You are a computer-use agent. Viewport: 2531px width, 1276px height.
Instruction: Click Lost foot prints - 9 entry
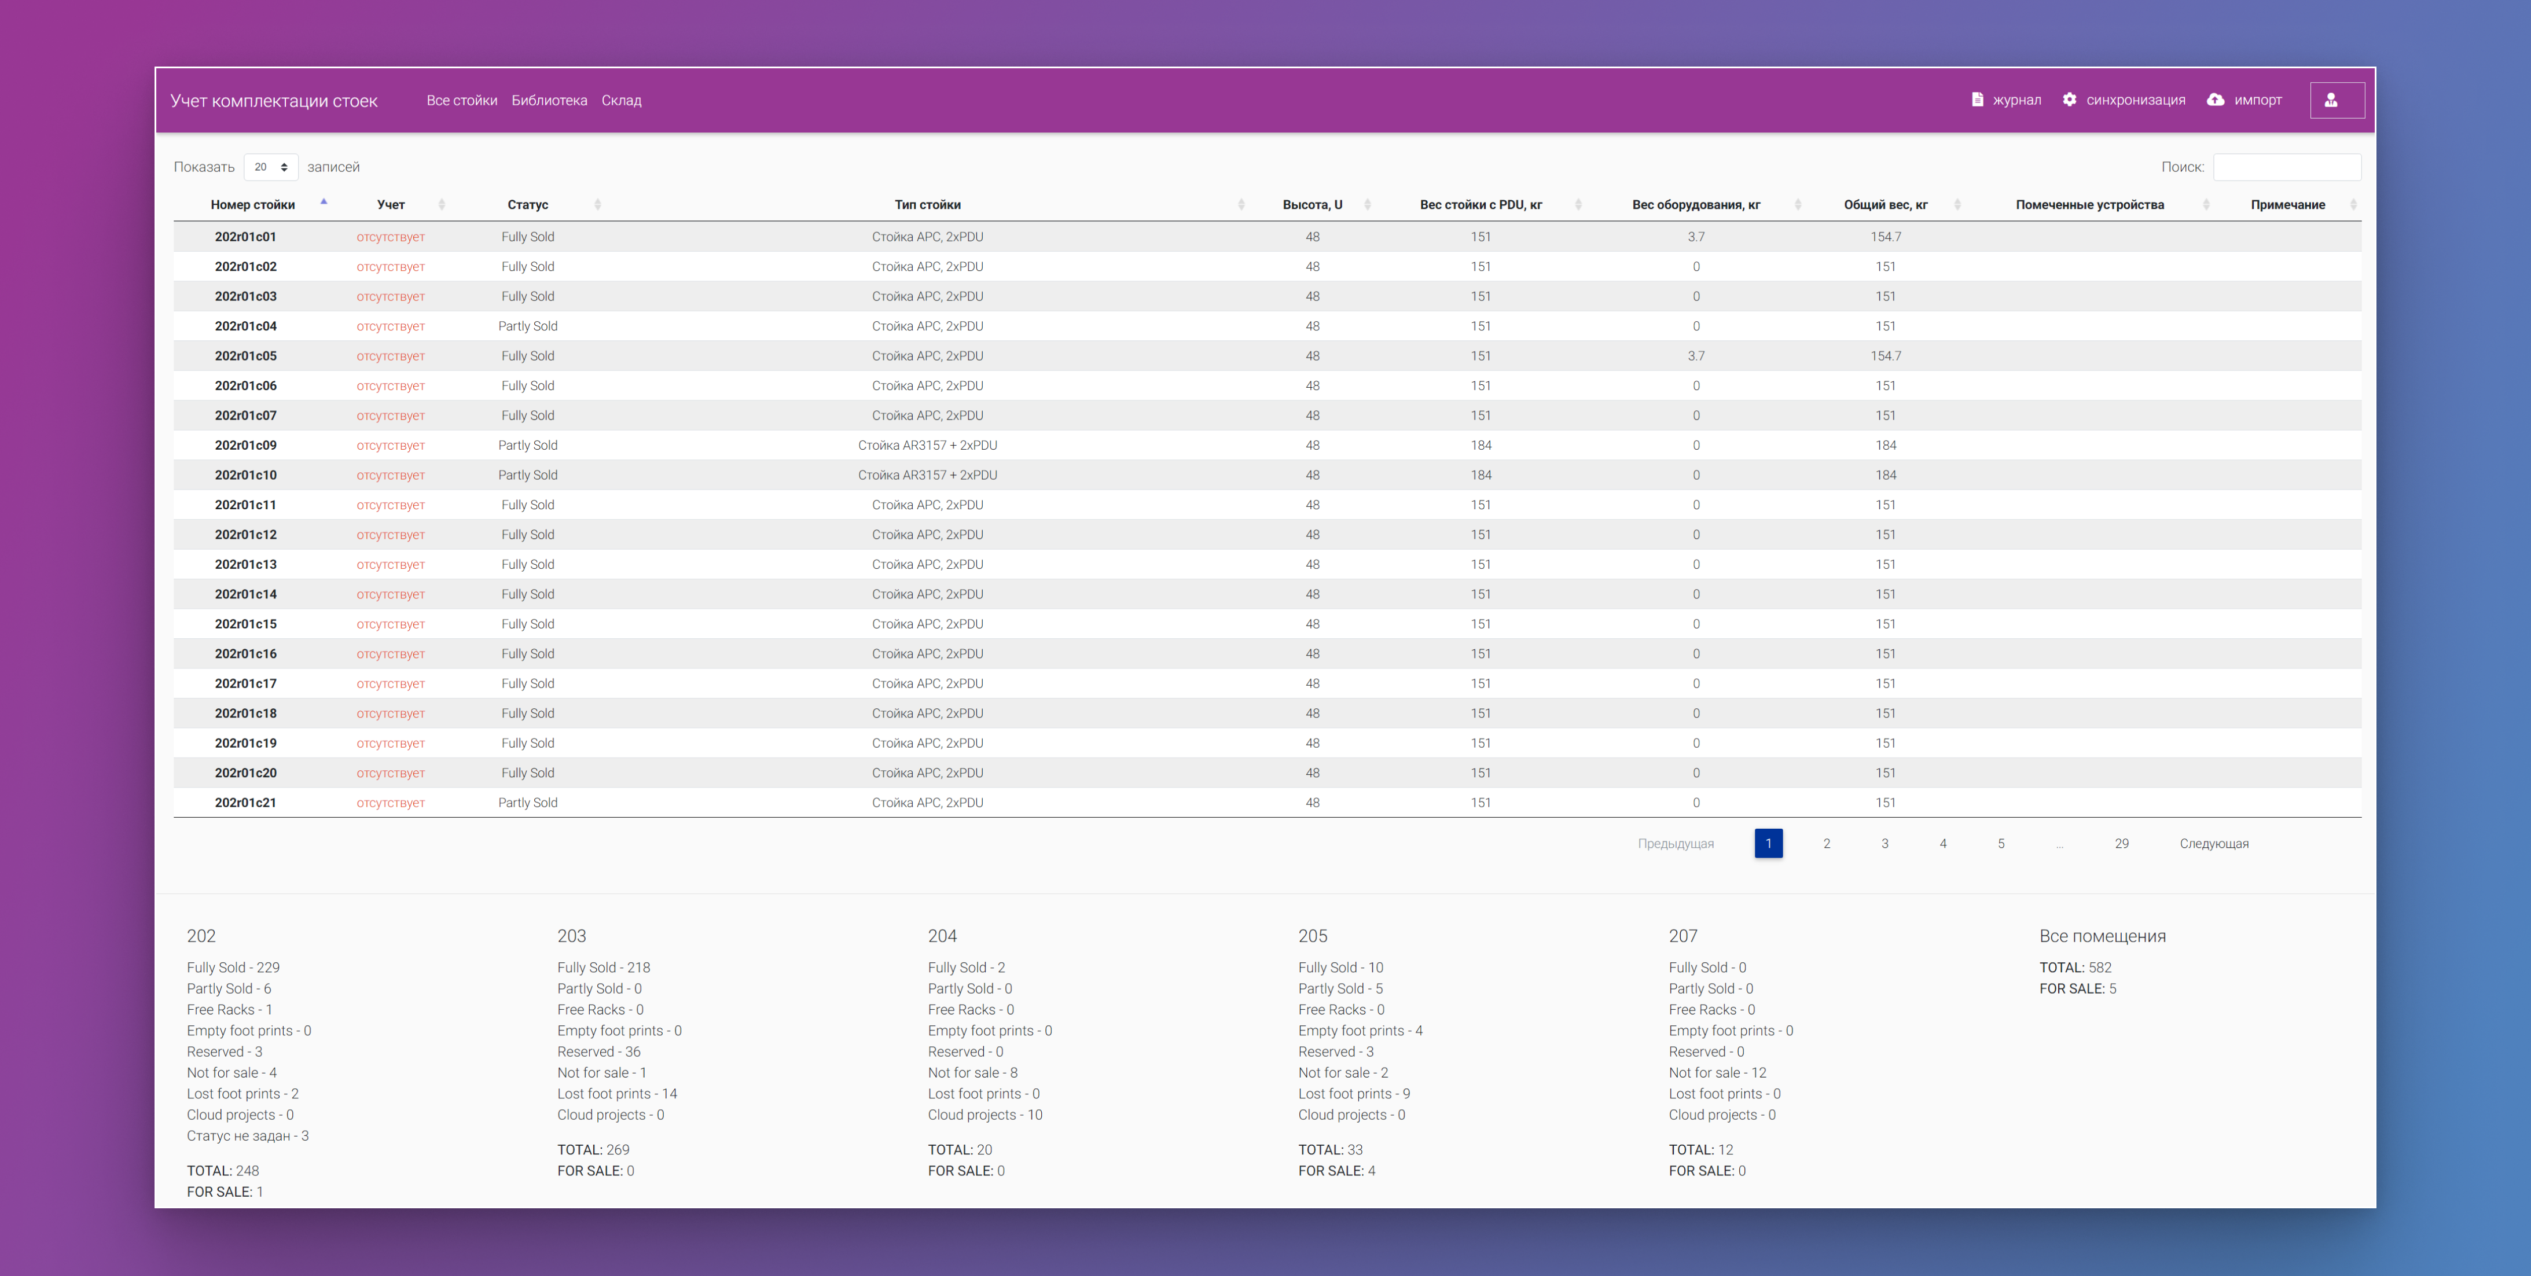pyautogui.click(x=1354, y=1093)
